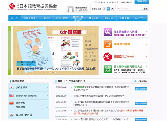The image size is (167, 121).
Task: Click 維持会員専用 badge on 日本語教育推進会議 item
Action: 141,103
